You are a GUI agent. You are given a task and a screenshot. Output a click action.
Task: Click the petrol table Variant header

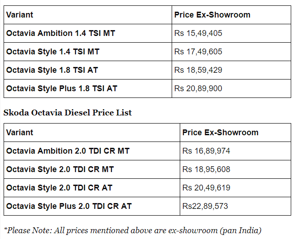point(20,15)
